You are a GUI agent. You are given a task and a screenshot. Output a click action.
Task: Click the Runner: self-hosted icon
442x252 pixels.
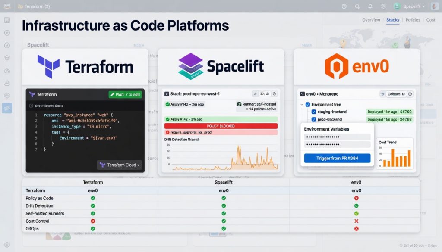click(x=239, y=104)
